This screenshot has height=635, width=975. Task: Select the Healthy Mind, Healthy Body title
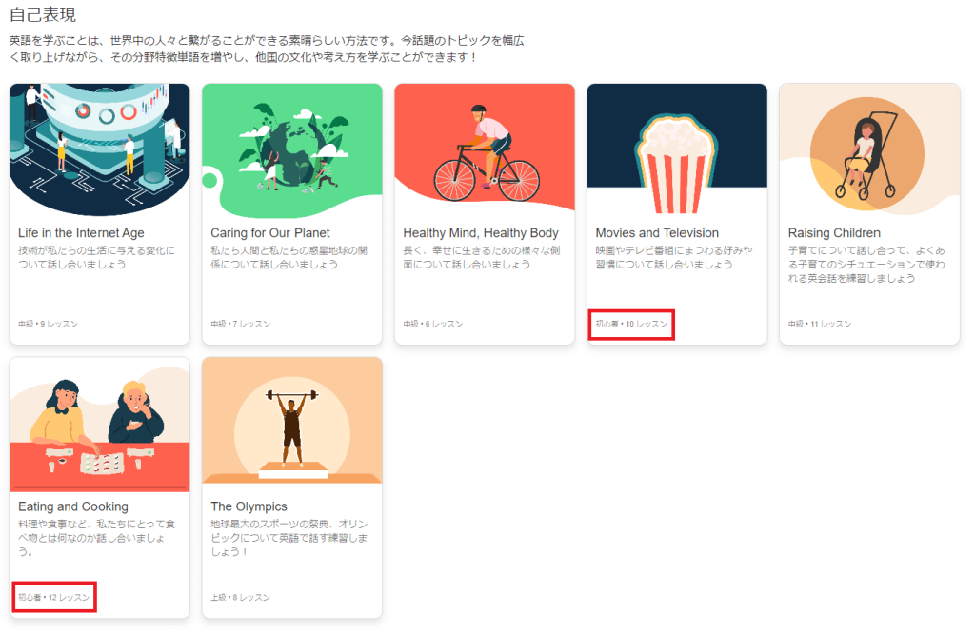481,233
